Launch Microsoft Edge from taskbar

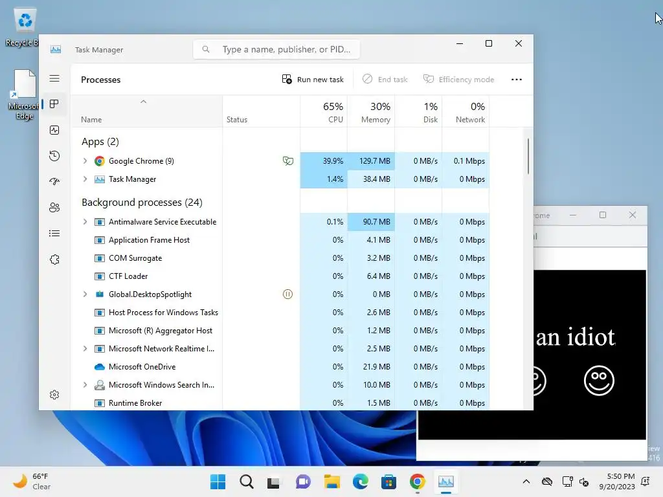click(x=360, y=481)
